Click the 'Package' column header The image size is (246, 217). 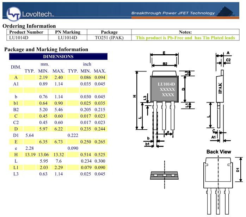point(109,32)
